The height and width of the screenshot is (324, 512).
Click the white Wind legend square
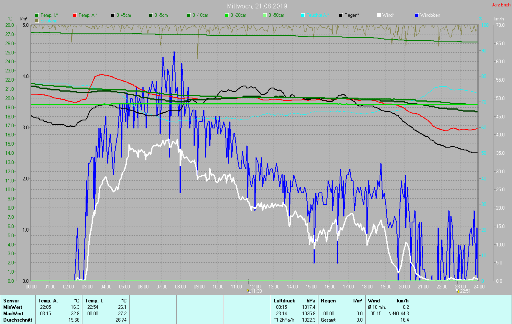point(379,15)
